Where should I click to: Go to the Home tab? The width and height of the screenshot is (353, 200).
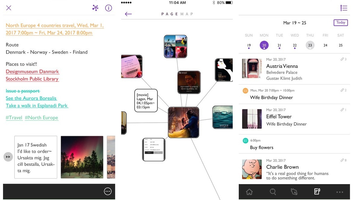tap(250, 192)
